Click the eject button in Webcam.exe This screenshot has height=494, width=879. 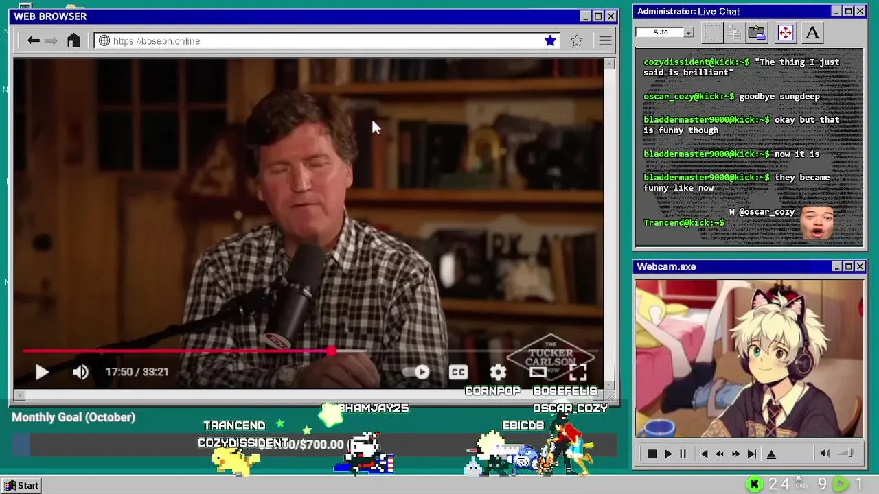click(x=771, y=454)
